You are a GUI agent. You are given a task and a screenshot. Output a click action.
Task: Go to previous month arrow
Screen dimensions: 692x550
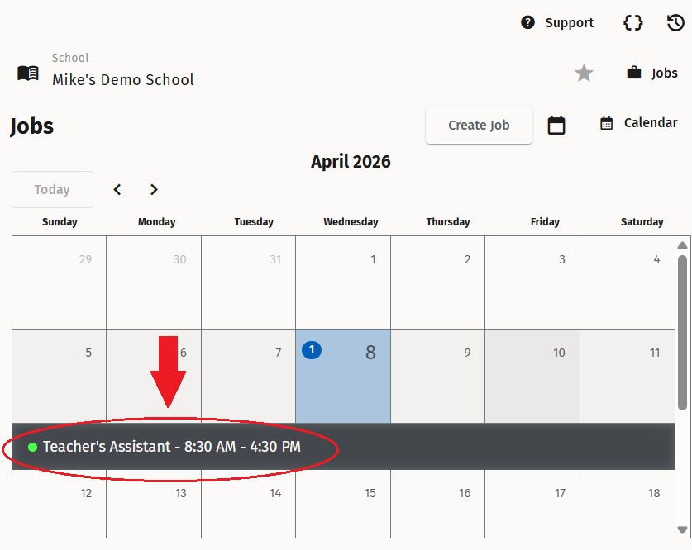[117, 190]
